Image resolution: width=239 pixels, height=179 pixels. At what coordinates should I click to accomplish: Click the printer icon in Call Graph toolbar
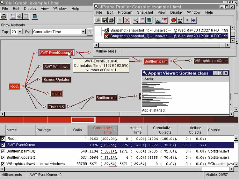pyautogui.click(x=4, y=16)
